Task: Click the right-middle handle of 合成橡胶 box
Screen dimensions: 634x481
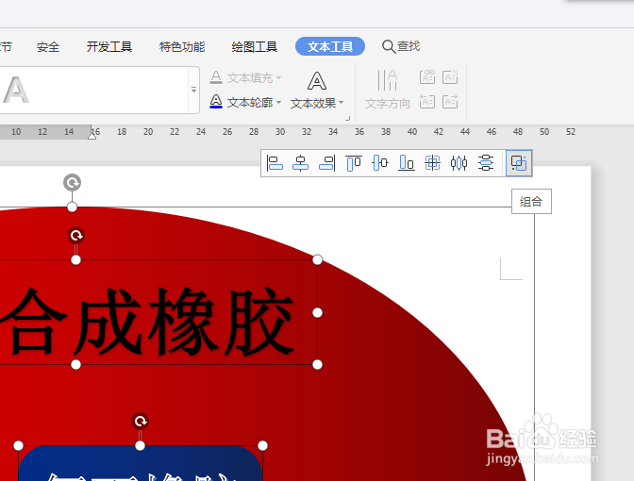Action: point(317,312)
